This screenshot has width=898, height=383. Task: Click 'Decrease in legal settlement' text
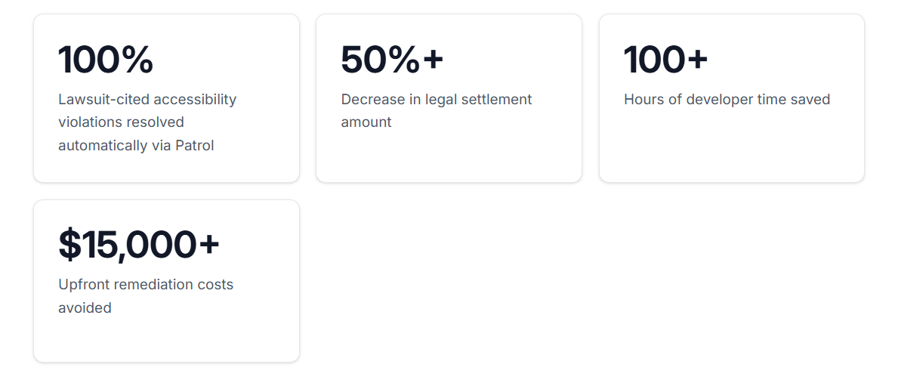coord(437,100)
